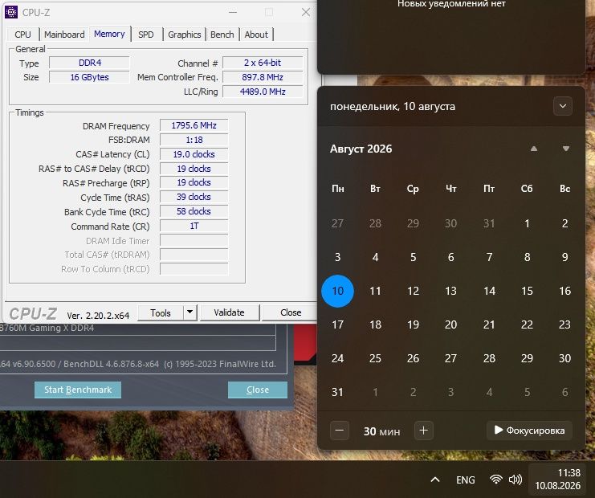The width and height of the screenshot is (595, 498).
Task: Click the Validate button in CPU-Z
Action: [x=229, y=312]
